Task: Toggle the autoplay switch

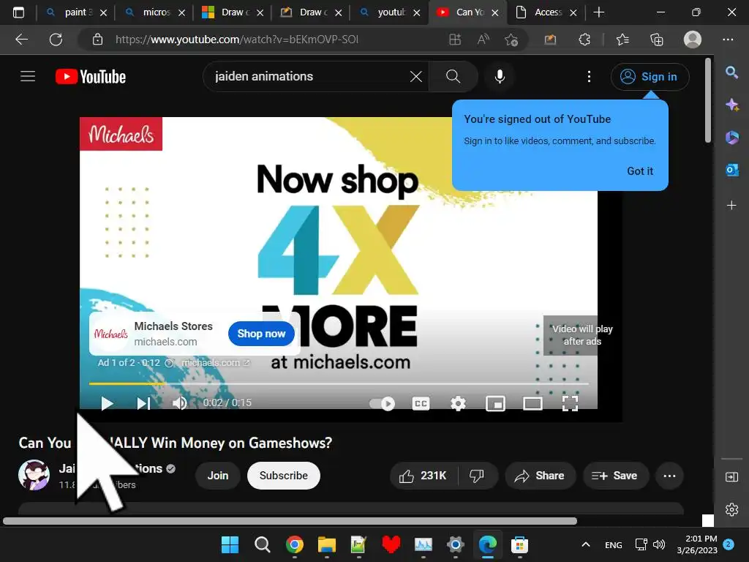Action: 382,404
